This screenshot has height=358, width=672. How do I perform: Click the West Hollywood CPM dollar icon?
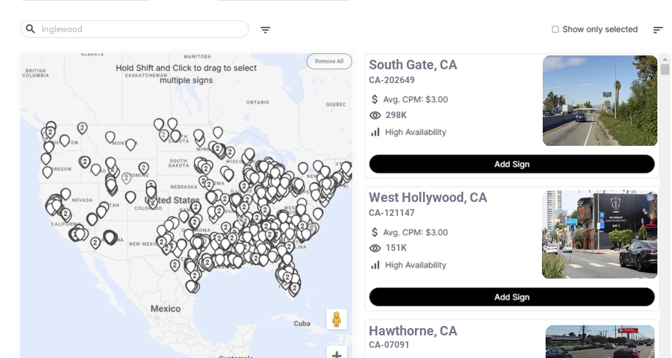coord(375,232)
